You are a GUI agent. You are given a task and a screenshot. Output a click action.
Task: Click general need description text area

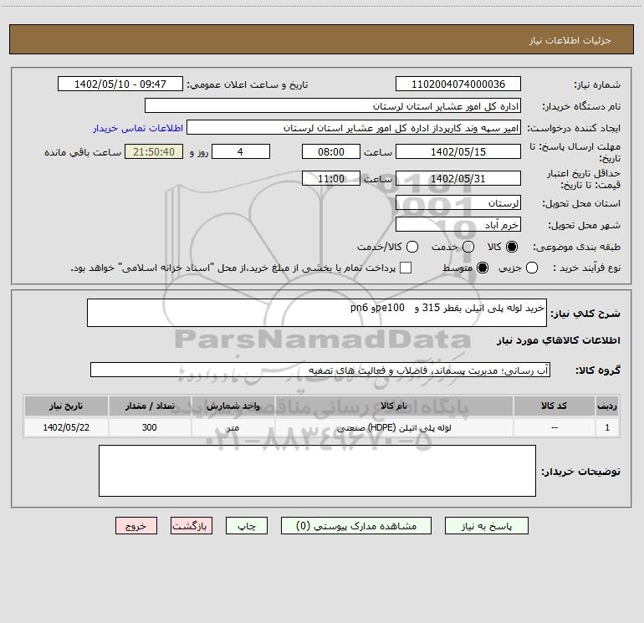coord(317,313)
